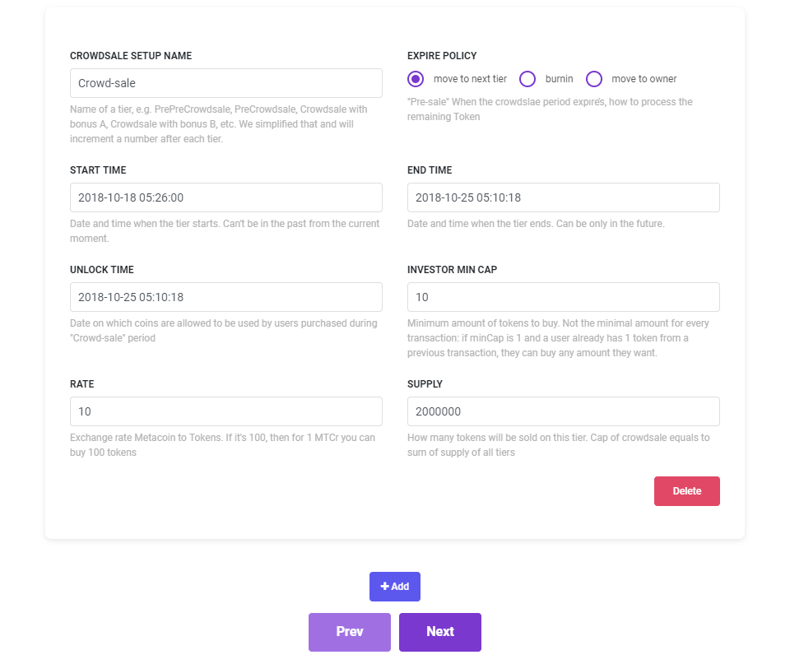Click the 'EXPIRE POLICY' heading label
Image resolution: width=790 pixels, height=664 pixels.
point(442,56)
